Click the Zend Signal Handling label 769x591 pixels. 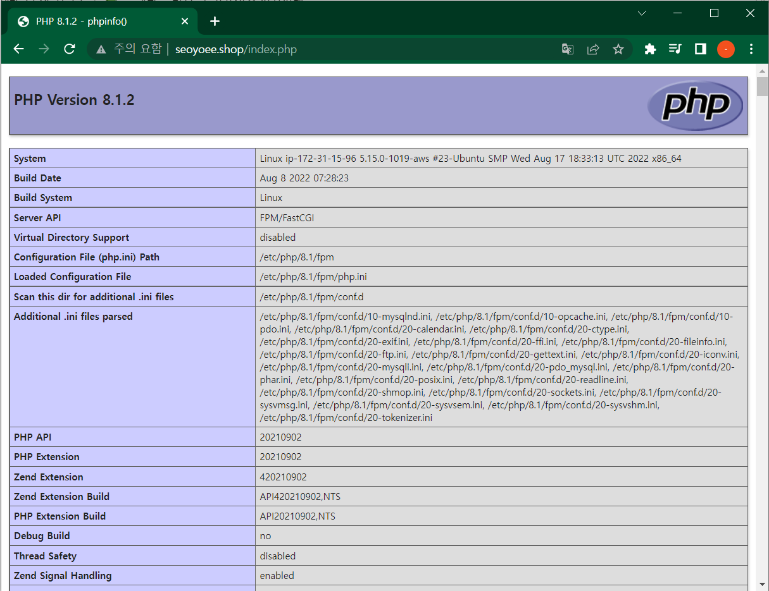tap(63, 576)
